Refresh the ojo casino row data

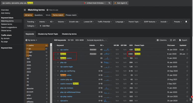[x=187, y=50]
